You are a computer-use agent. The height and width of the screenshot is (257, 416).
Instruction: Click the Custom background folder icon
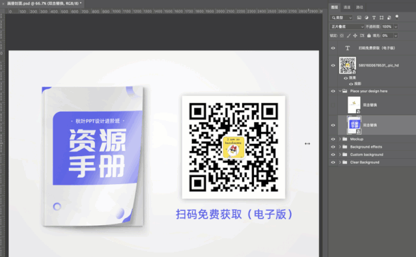coord(344,154)
